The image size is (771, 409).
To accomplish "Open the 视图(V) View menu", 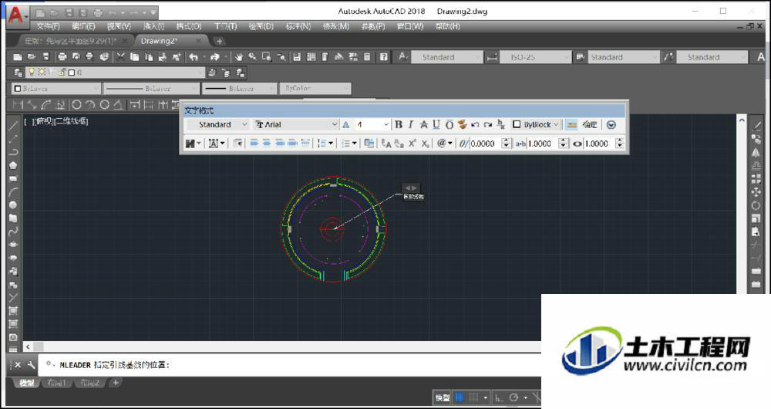I will [x=119, y=26].
